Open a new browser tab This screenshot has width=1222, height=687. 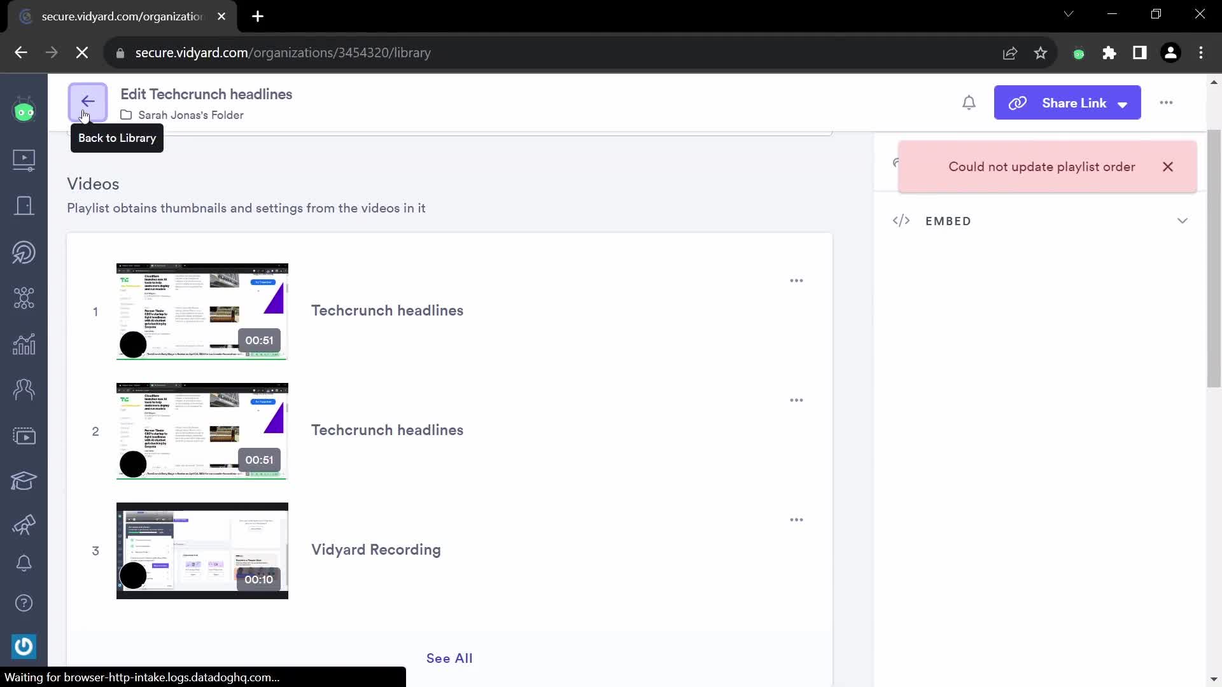[x=258, y=17]
